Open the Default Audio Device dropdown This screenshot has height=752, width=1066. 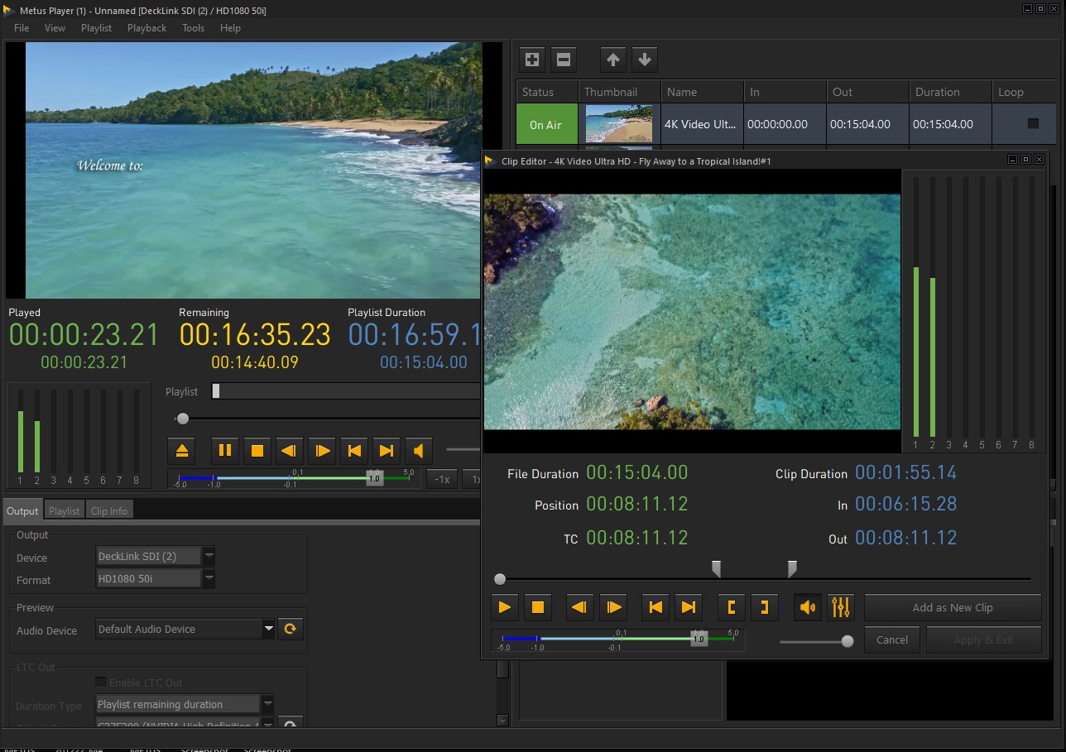(268, 629)
